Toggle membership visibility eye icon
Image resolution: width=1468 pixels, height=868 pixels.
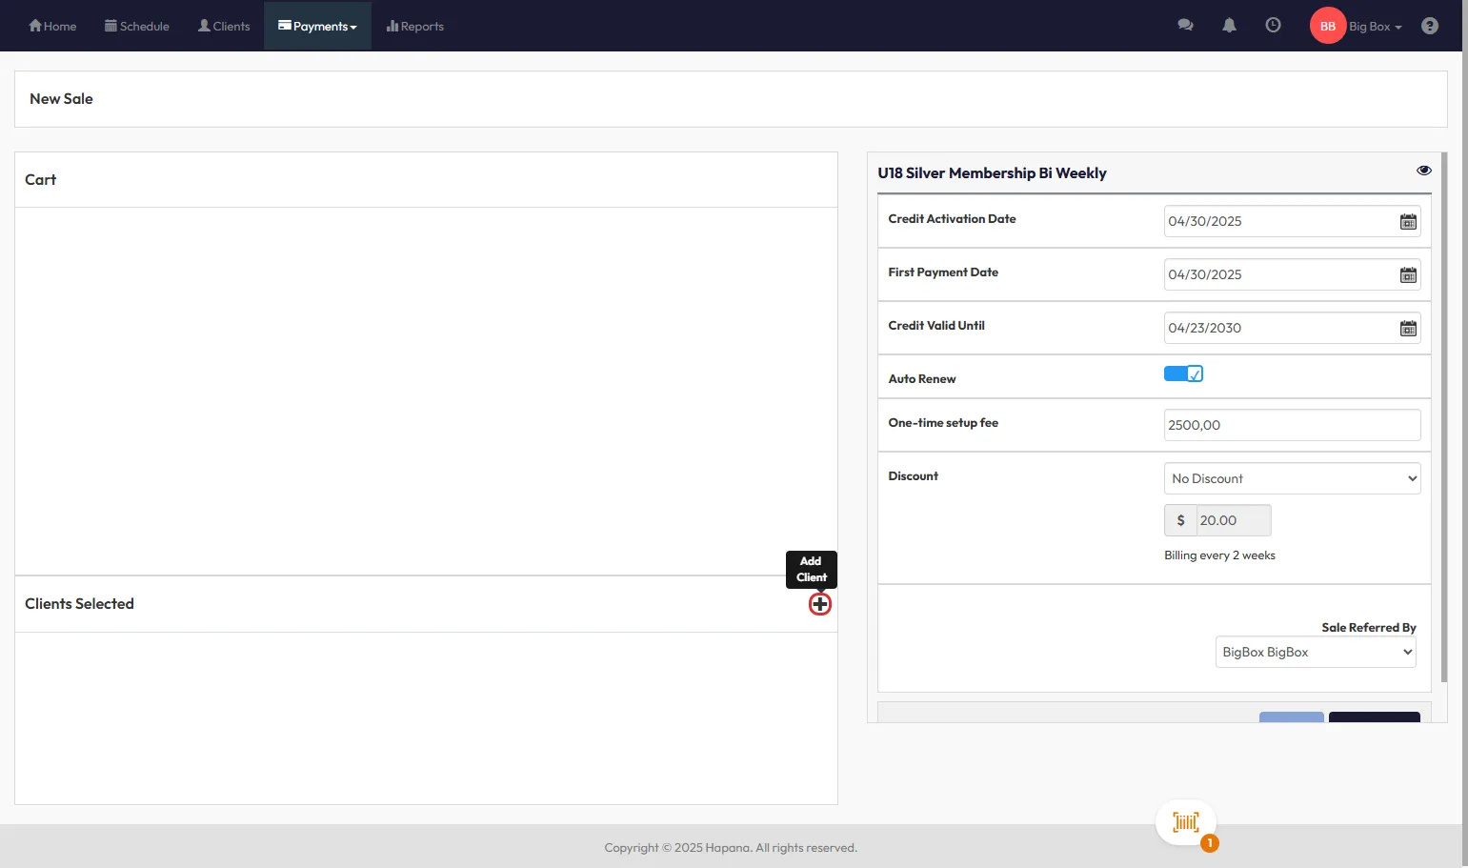[1423, 171]
